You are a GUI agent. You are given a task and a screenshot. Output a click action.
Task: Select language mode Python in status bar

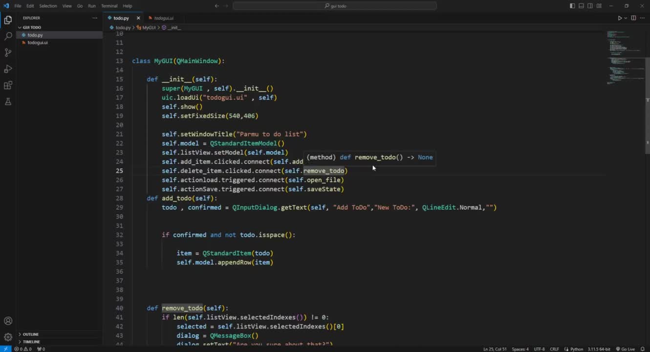[577, 349]
